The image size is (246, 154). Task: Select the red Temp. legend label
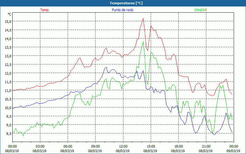click(45, 10)
